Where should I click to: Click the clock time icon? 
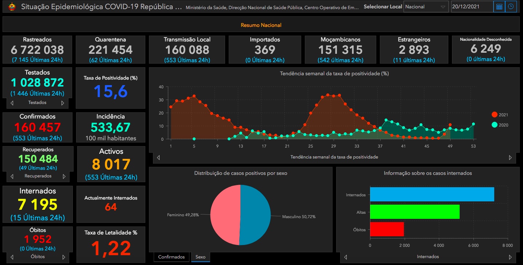point(511,7)
